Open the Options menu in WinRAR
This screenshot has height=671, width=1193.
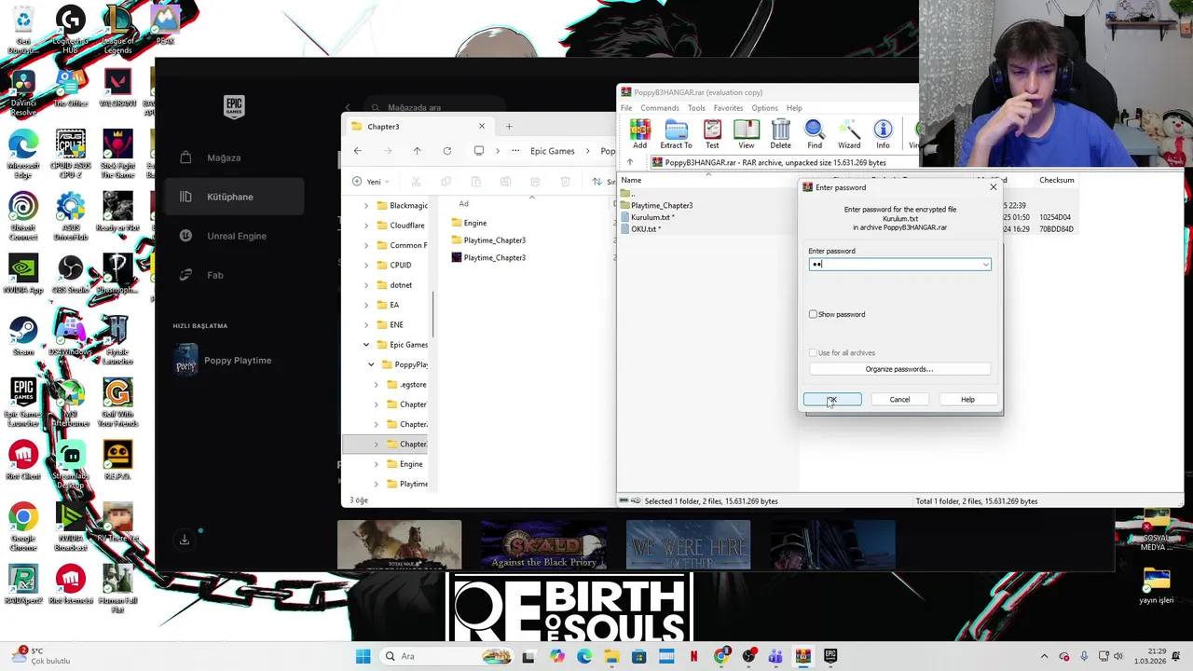click(764, 108)
